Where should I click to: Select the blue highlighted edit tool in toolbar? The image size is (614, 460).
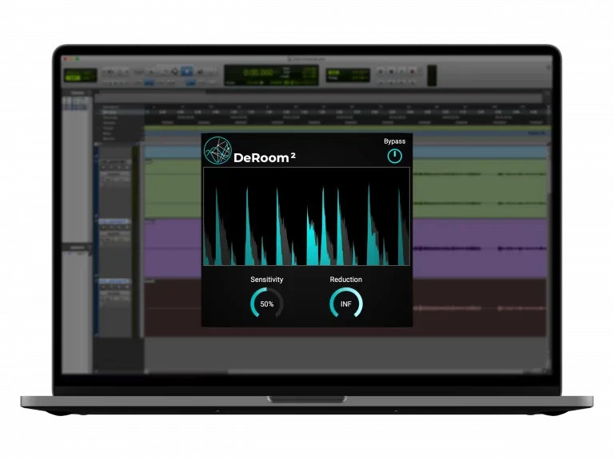[186, 71]
